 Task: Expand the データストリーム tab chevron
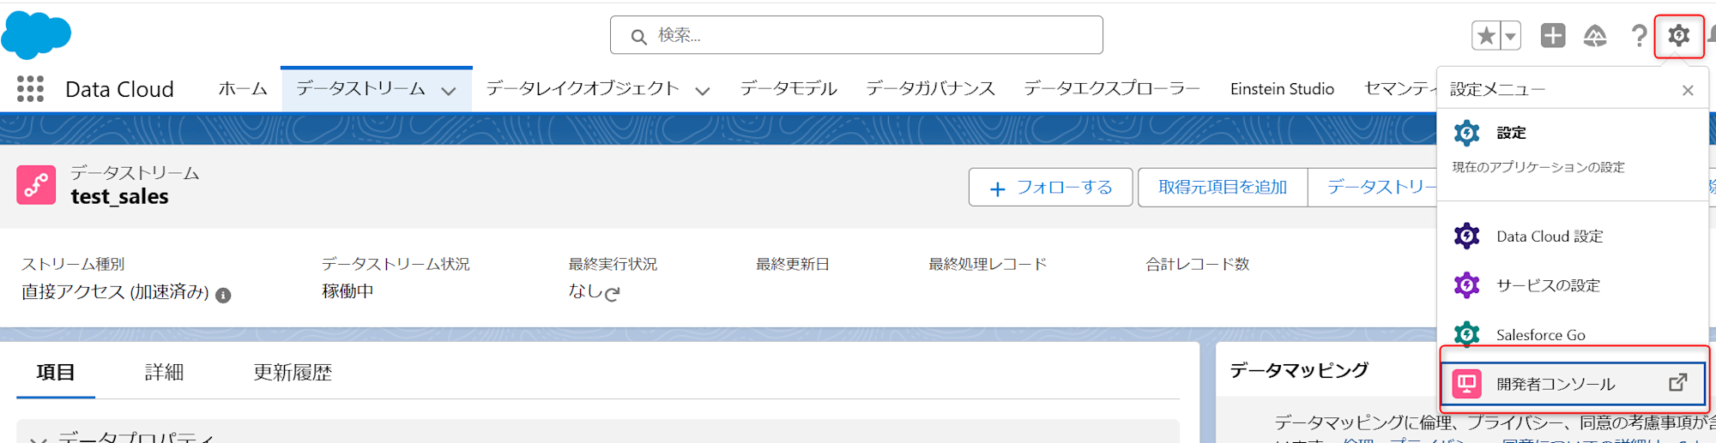pyautogui.click(x=449, y=91)
